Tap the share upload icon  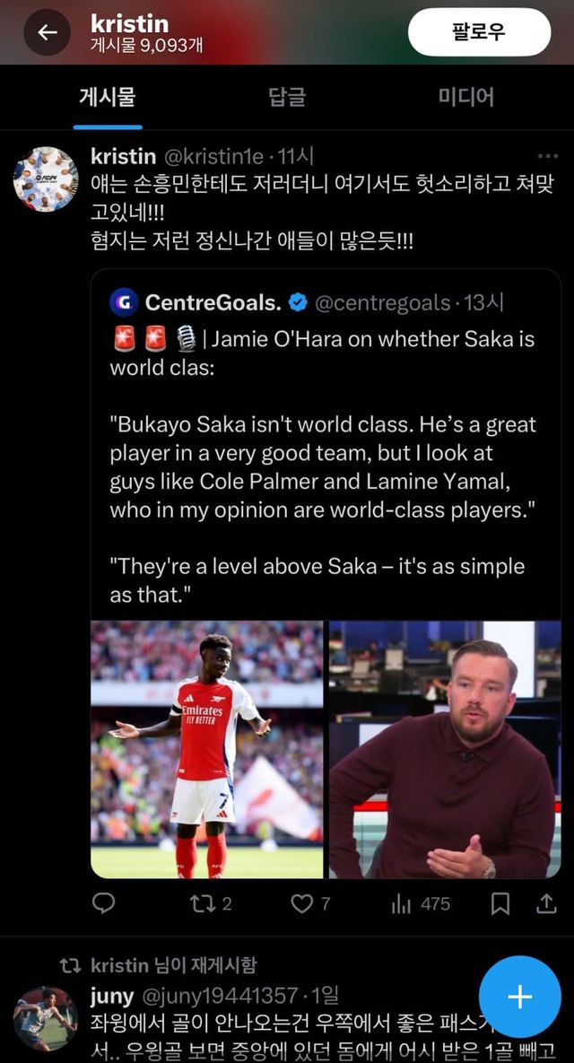point(545,903)
